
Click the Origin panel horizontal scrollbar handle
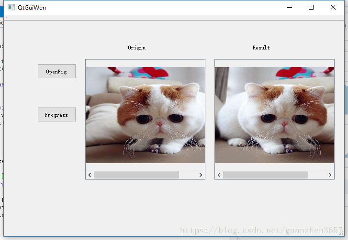click(x=136, y=175)
